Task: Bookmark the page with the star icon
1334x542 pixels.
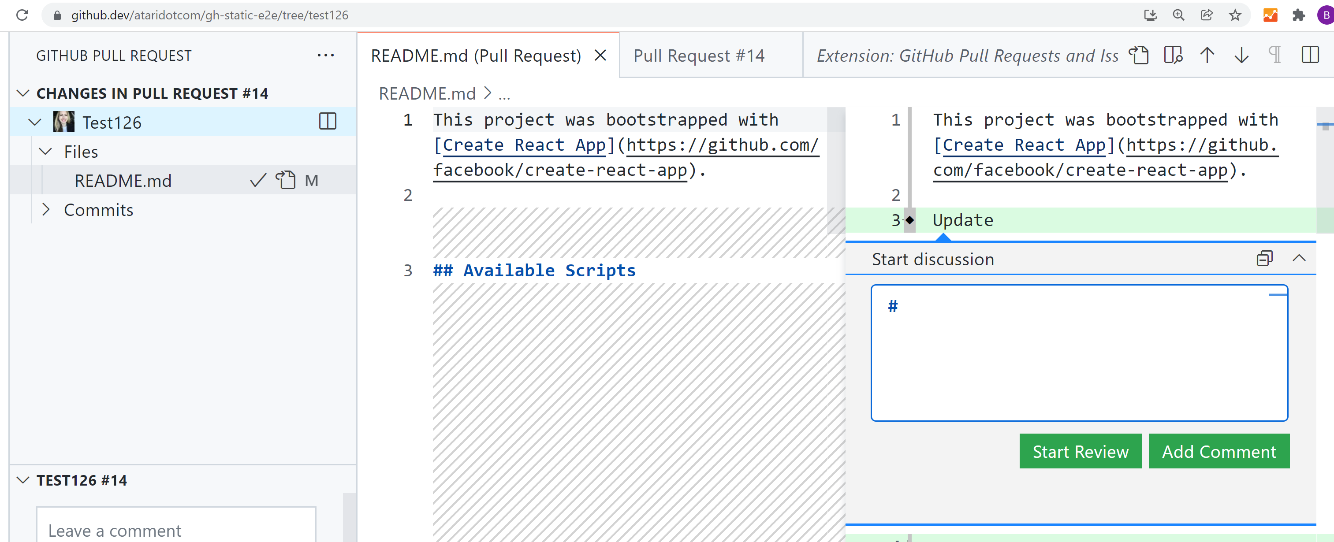Action: coord(1235,15)
